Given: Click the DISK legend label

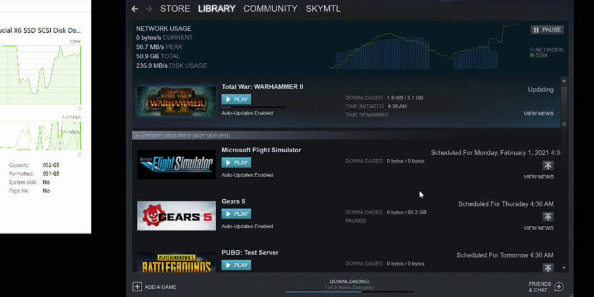Looking at the screenshot, I should point(542,56).
